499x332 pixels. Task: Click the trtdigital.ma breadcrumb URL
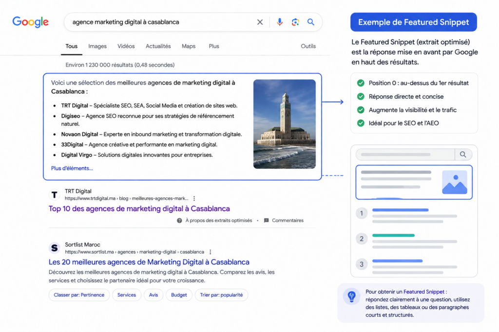126,198
